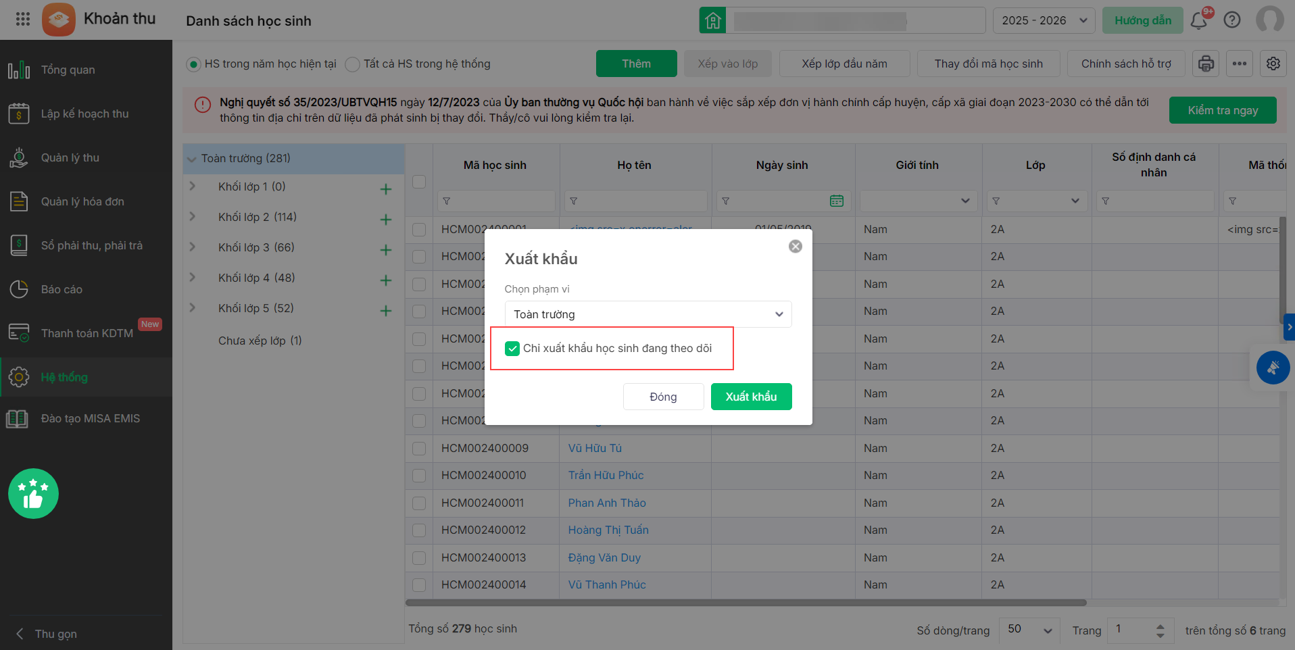Screen dimensions: 1295x650
Task: Click the notification bell icon
Action: point(1199,20)
